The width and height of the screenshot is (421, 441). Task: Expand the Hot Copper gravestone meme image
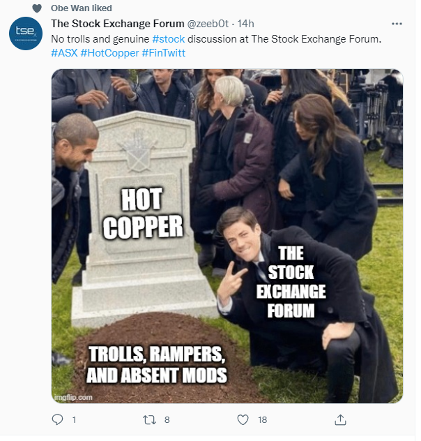pyautogui.click(x=227, y=236)
